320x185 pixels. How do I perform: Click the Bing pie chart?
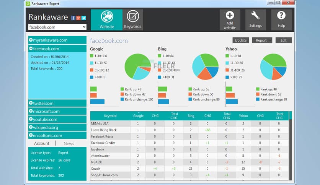205,67
